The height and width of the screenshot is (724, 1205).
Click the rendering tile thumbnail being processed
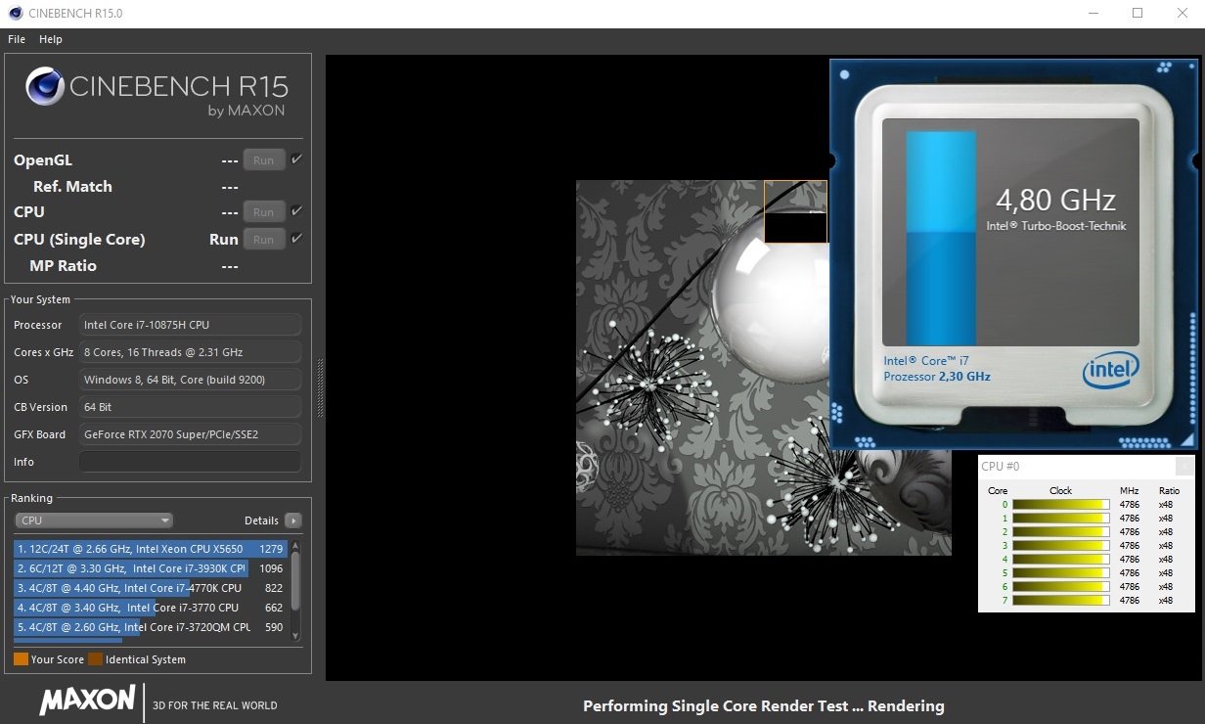[795, 211]
